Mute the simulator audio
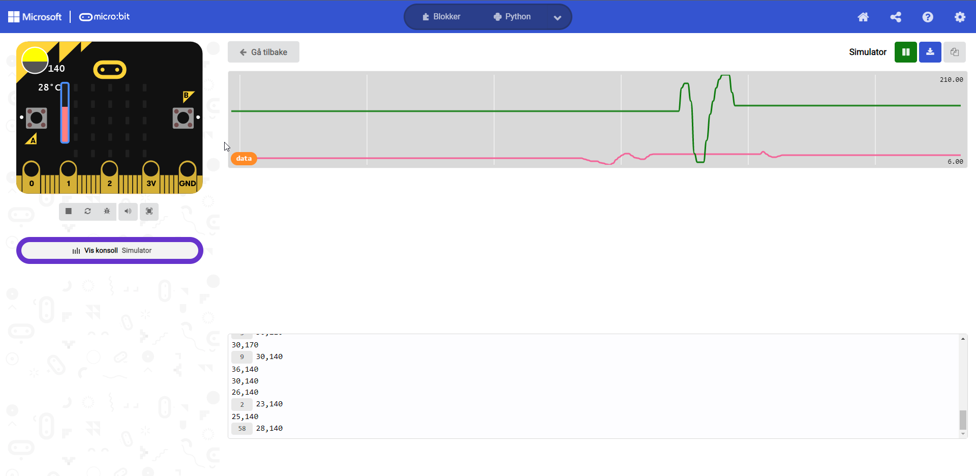This screenshot has width=976, height=476. [128, 211]
